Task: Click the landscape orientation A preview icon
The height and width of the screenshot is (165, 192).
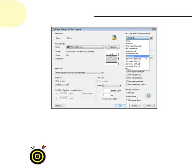Action: pyautogui.click(x=148, y=96)
